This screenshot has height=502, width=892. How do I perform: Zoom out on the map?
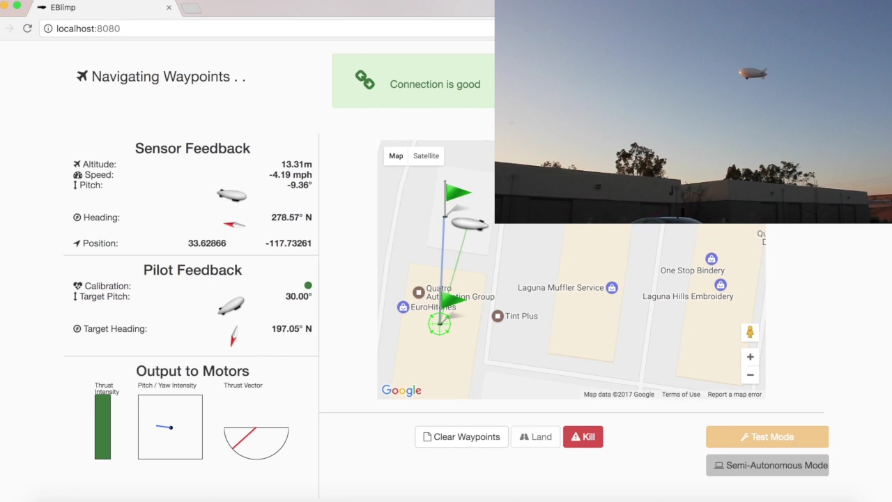click(x=750, y=375)
